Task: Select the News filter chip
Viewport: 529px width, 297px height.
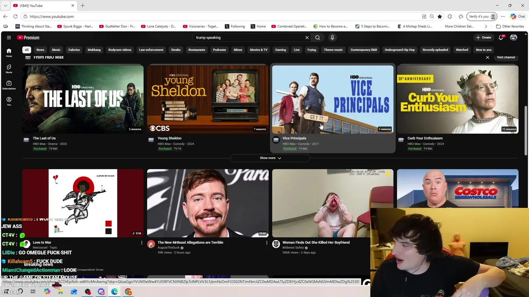Action: tap(40, 50)
